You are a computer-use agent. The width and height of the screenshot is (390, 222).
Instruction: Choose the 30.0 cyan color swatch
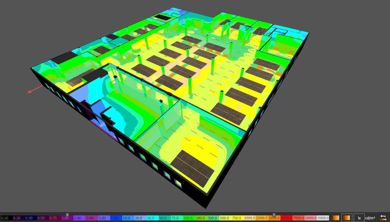[152, 218]
